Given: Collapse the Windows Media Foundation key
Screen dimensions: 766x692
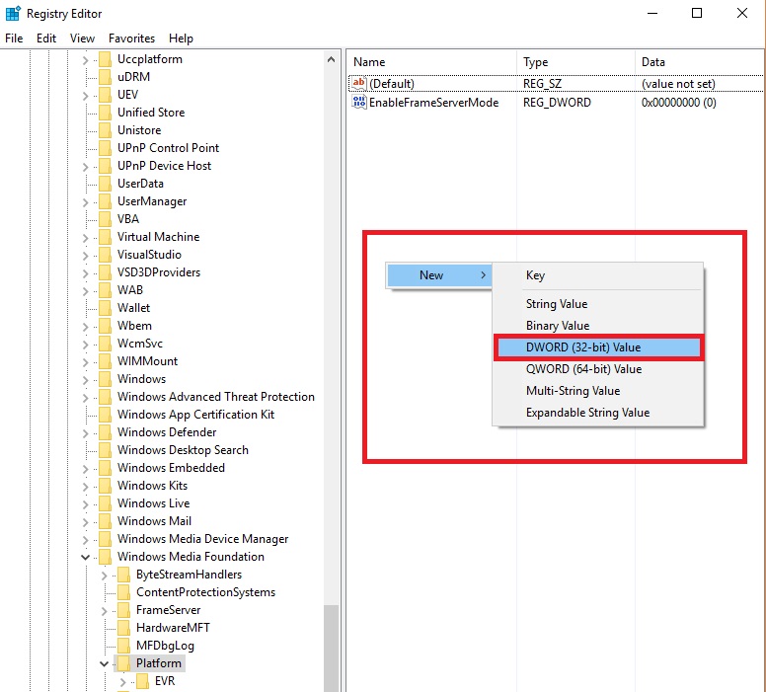Looking at the screenshot, I should (86, 557).
